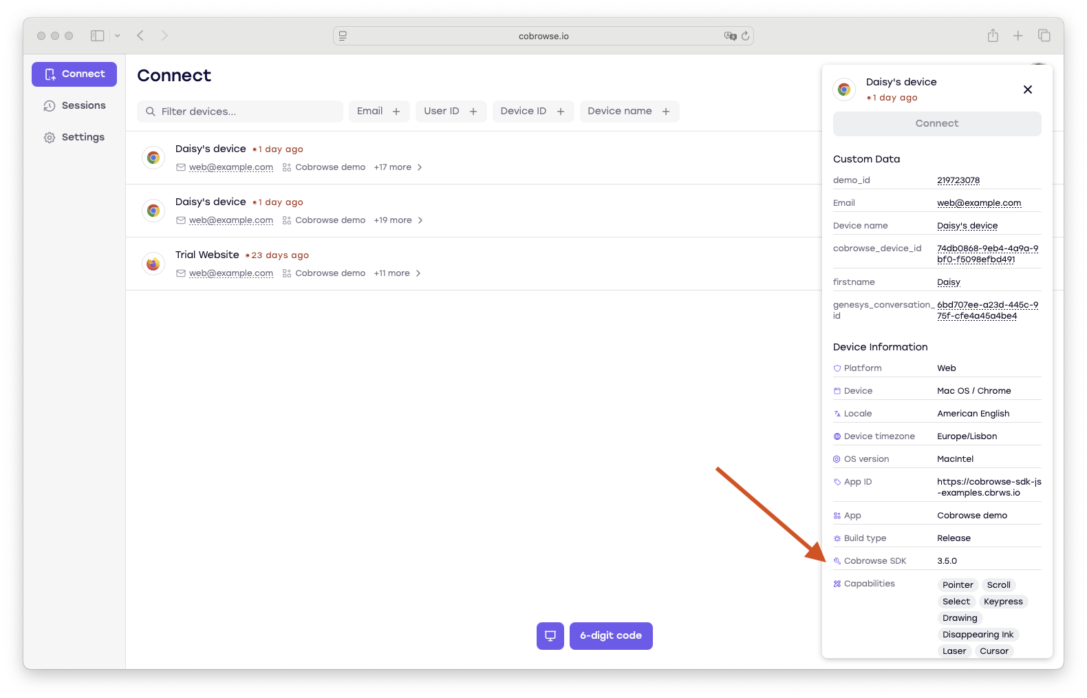
Task: Click the Capabilities icon
Action: pos(837,584)
